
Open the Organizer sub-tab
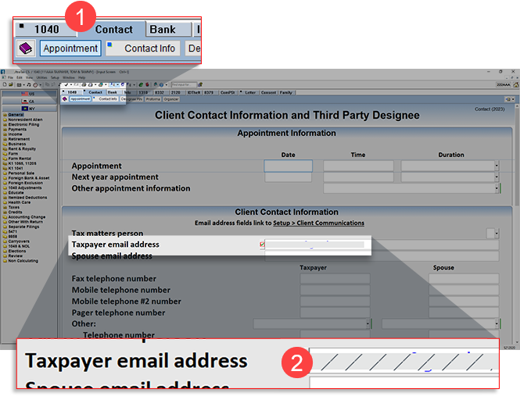pyautogui.click(x=171, y=99)
